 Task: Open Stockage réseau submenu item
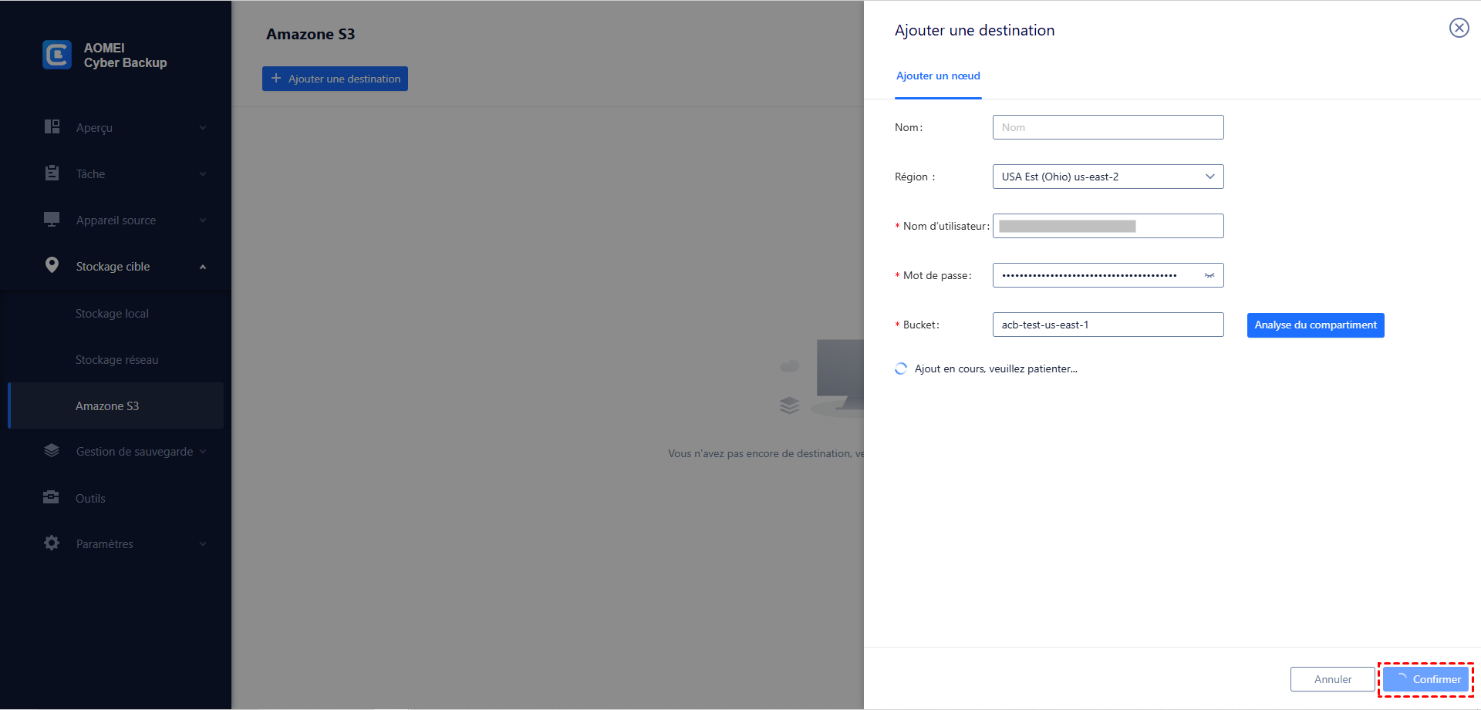[x=116, y=360]
